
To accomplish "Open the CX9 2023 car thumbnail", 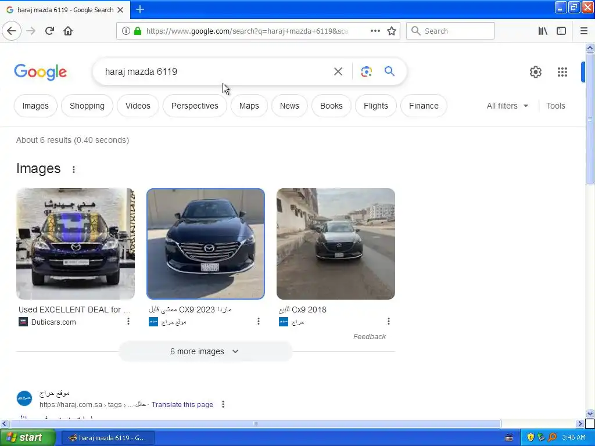I will (206, 244).
